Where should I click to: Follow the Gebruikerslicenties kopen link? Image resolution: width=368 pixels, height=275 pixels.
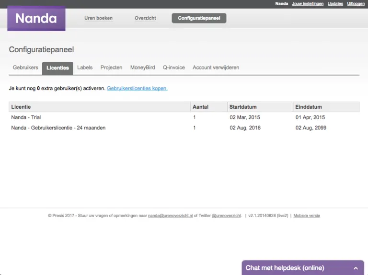(138, 88)
